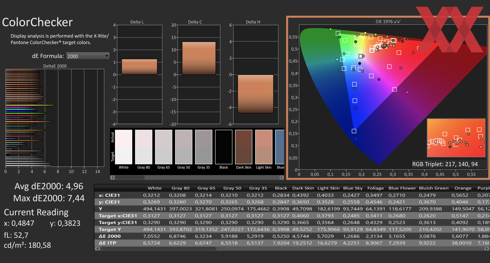This screenshot has height=263, width=490.
Task: Open the dE Formula dropdown
Action: pyautogui.click(x=88, y=56)
